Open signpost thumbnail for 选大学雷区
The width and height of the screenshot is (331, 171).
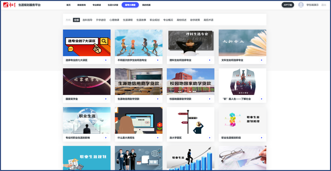191,120
